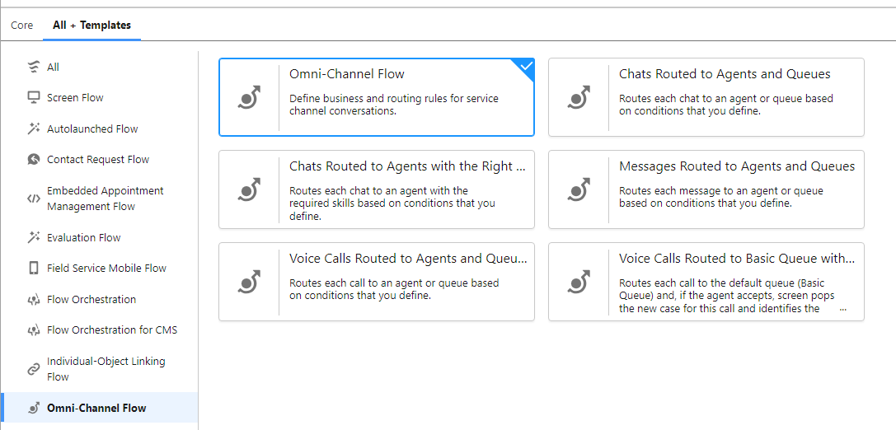
Task: Select Chats Routed to Agents with Right skills card
Action: coord(377,189)
